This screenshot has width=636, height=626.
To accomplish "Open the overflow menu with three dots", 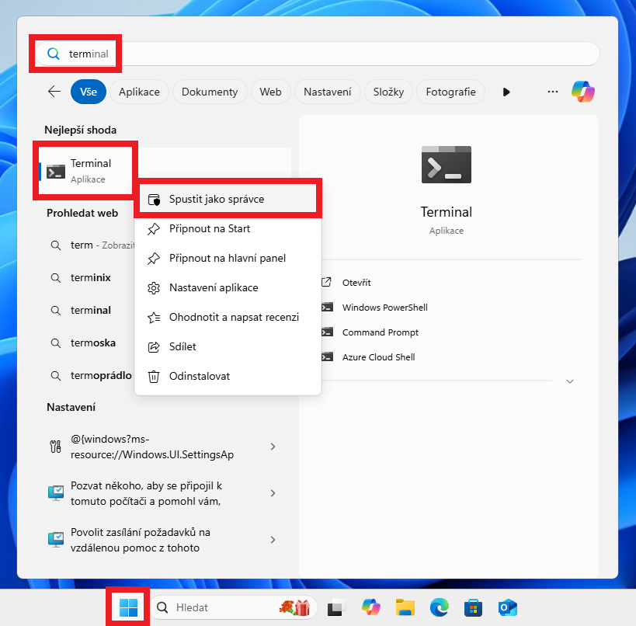I will click(x=552, y=91).
